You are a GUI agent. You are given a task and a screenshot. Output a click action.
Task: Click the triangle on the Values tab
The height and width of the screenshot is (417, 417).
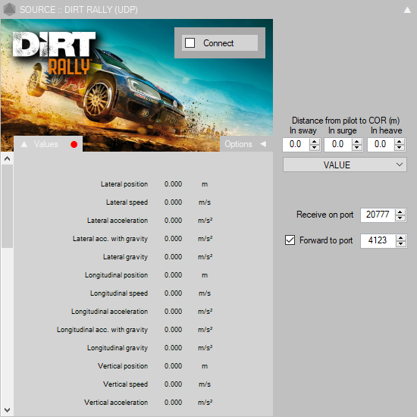click(x=24, y=144)
